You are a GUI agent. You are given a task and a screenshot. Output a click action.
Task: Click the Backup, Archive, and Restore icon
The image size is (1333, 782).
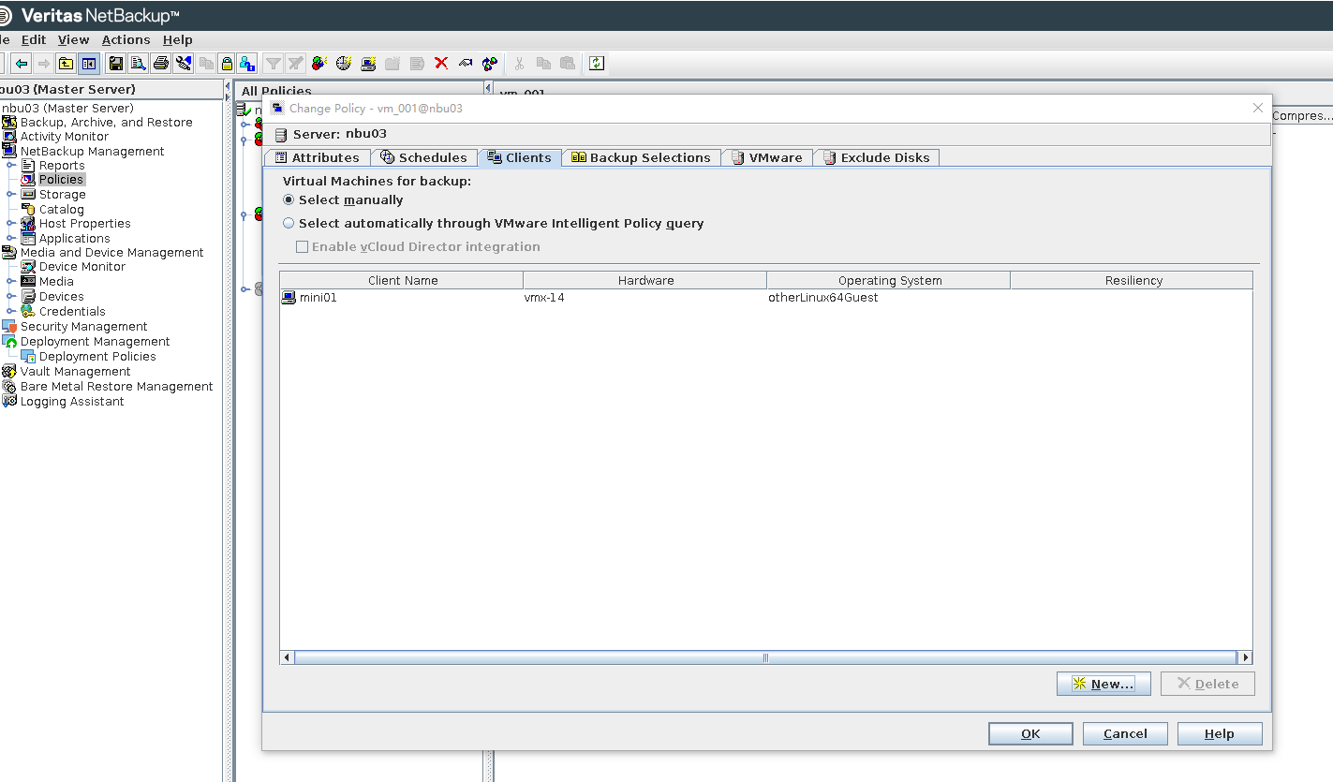point(9,123)
